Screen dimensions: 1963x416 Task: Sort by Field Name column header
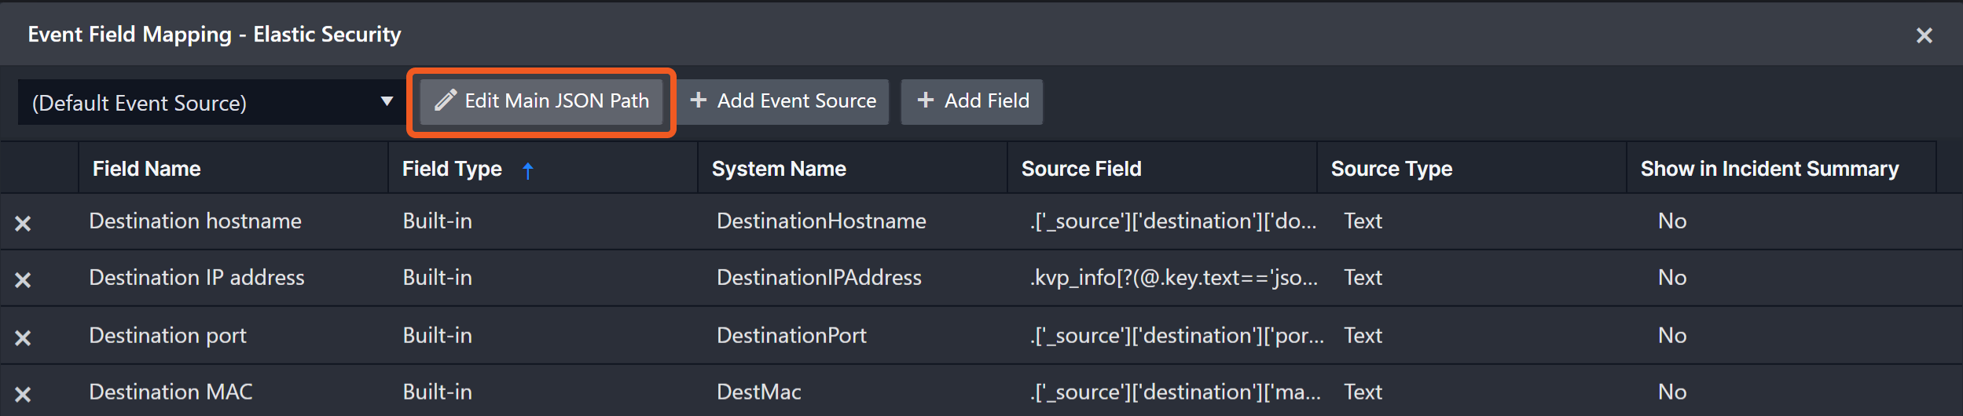pos(147,169)
